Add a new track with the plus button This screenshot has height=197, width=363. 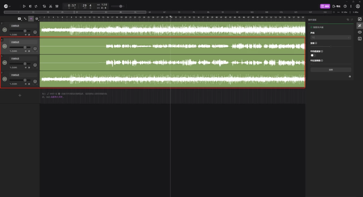coord(19,95)
